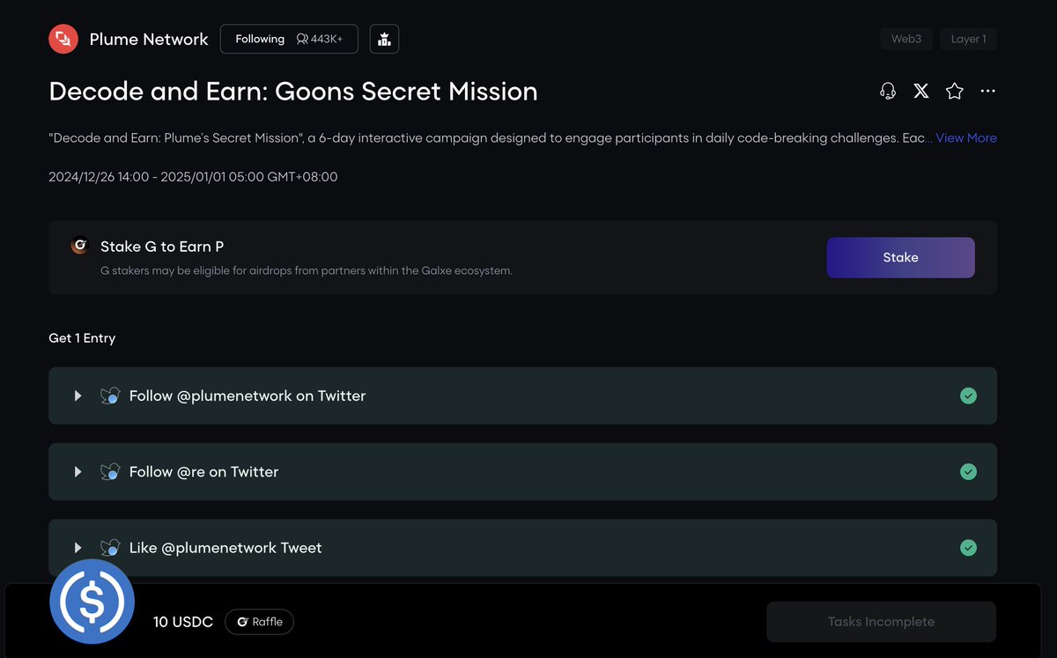Favorite the campaign with the star icon
Screen dimensions: 1057x658
tap(955, 91)
